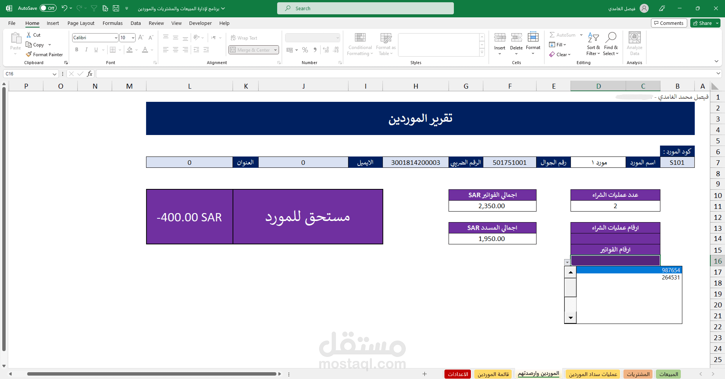This screenshot has width=725, height=379.
Task: Click the dropdown list scroll-down arrow
Action: pos(570,318)
